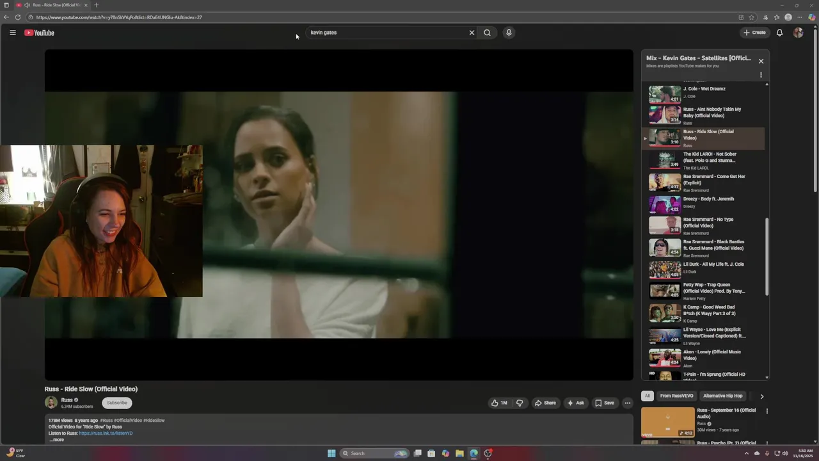Open the Edge favorites list icon
The width and height of the screenshot is (819, 461).
(x=777, y=17)
